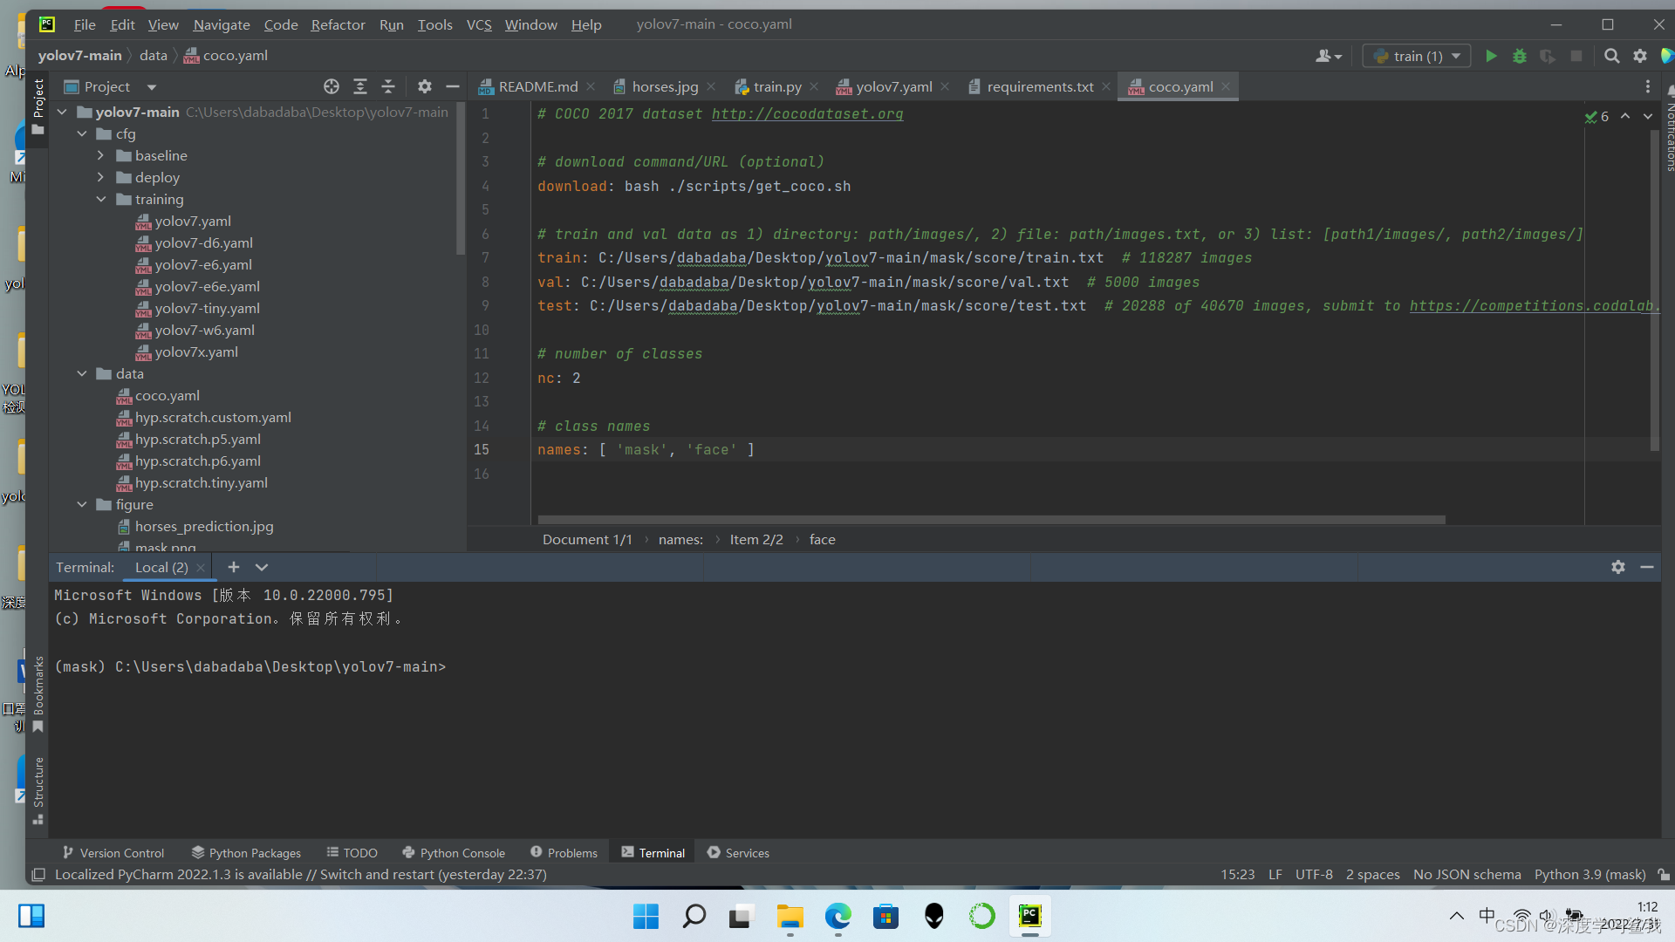Image resolution: width=1675 pixels, height=942 pixels.
Task: Toggle the Project side panel button
Action: [38, 105]
